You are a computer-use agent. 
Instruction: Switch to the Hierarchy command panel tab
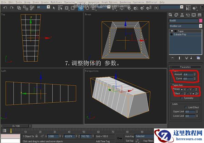click(x=182, y=15)
